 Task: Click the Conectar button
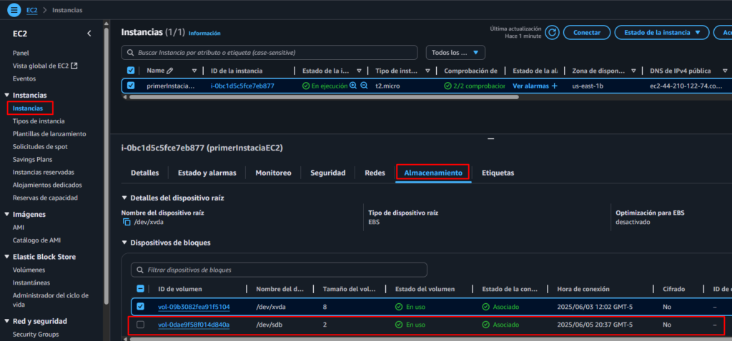coord(587,33)
